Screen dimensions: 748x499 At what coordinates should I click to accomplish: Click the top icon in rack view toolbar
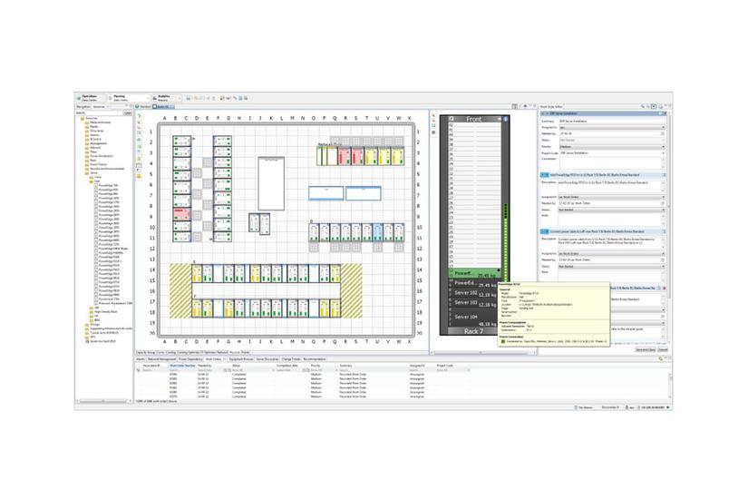433,116
